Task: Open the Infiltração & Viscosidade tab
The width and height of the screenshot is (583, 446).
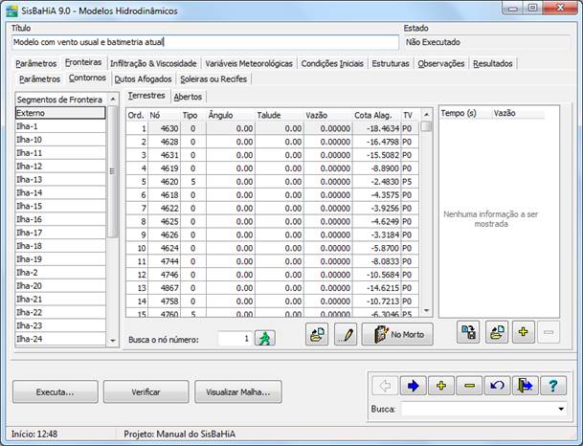Action: [153, 63]
